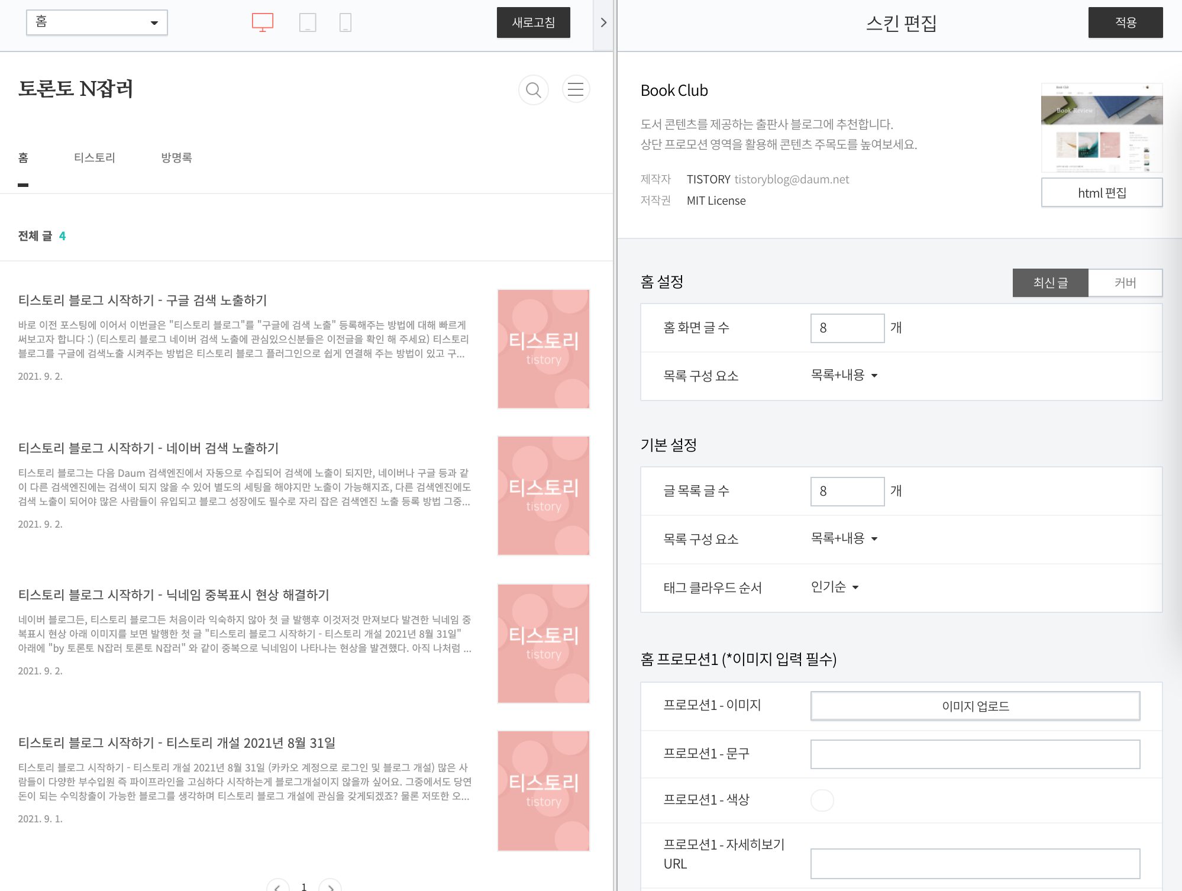Click the blog search magnifier icon
The image size is (1182, 891).
(533, 90)
